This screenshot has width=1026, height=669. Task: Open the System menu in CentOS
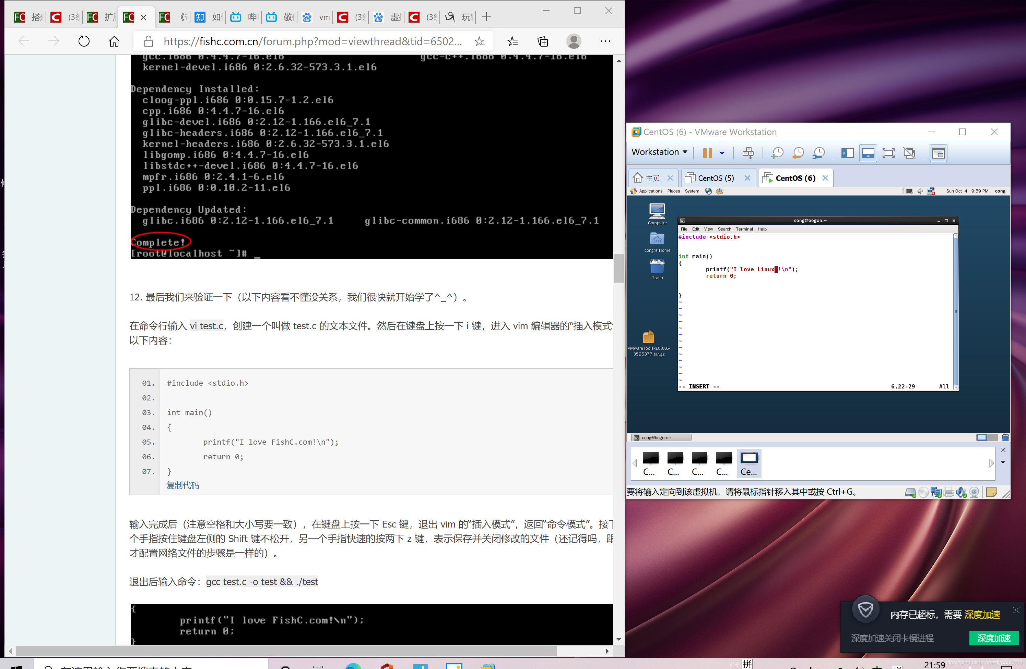692,191
